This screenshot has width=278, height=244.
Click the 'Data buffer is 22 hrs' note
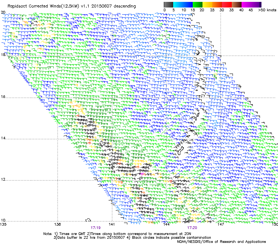click(x=132, y=238)
